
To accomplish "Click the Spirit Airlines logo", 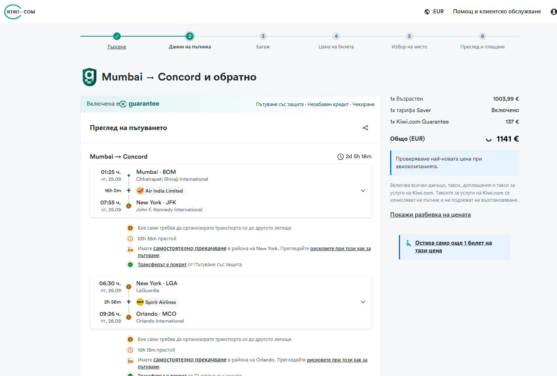I will point(140,302).
